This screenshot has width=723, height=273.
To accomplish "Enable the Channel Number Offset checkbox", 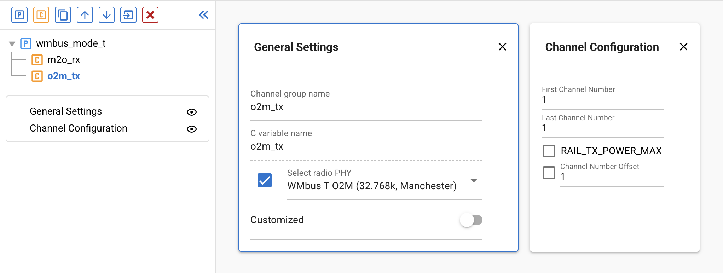I will click(549, 173).
